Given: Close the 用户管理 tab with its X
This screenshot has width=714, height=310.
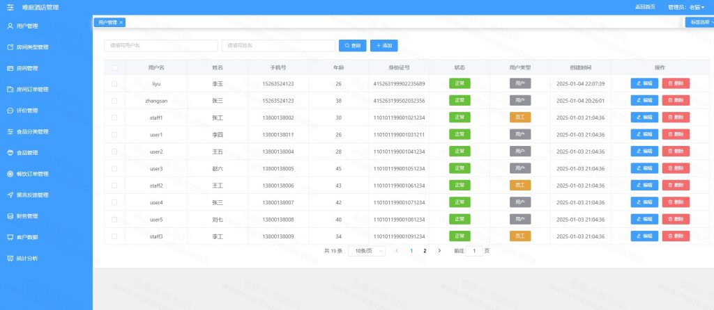Looking at the screenshot, I should (121, 22).
